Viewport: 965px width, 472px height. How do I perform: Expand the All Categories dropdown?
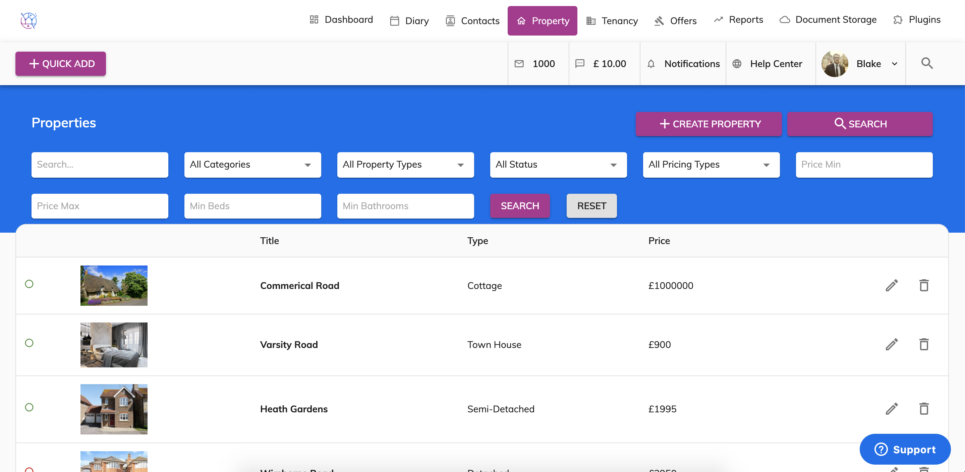(x=252, y=165)
